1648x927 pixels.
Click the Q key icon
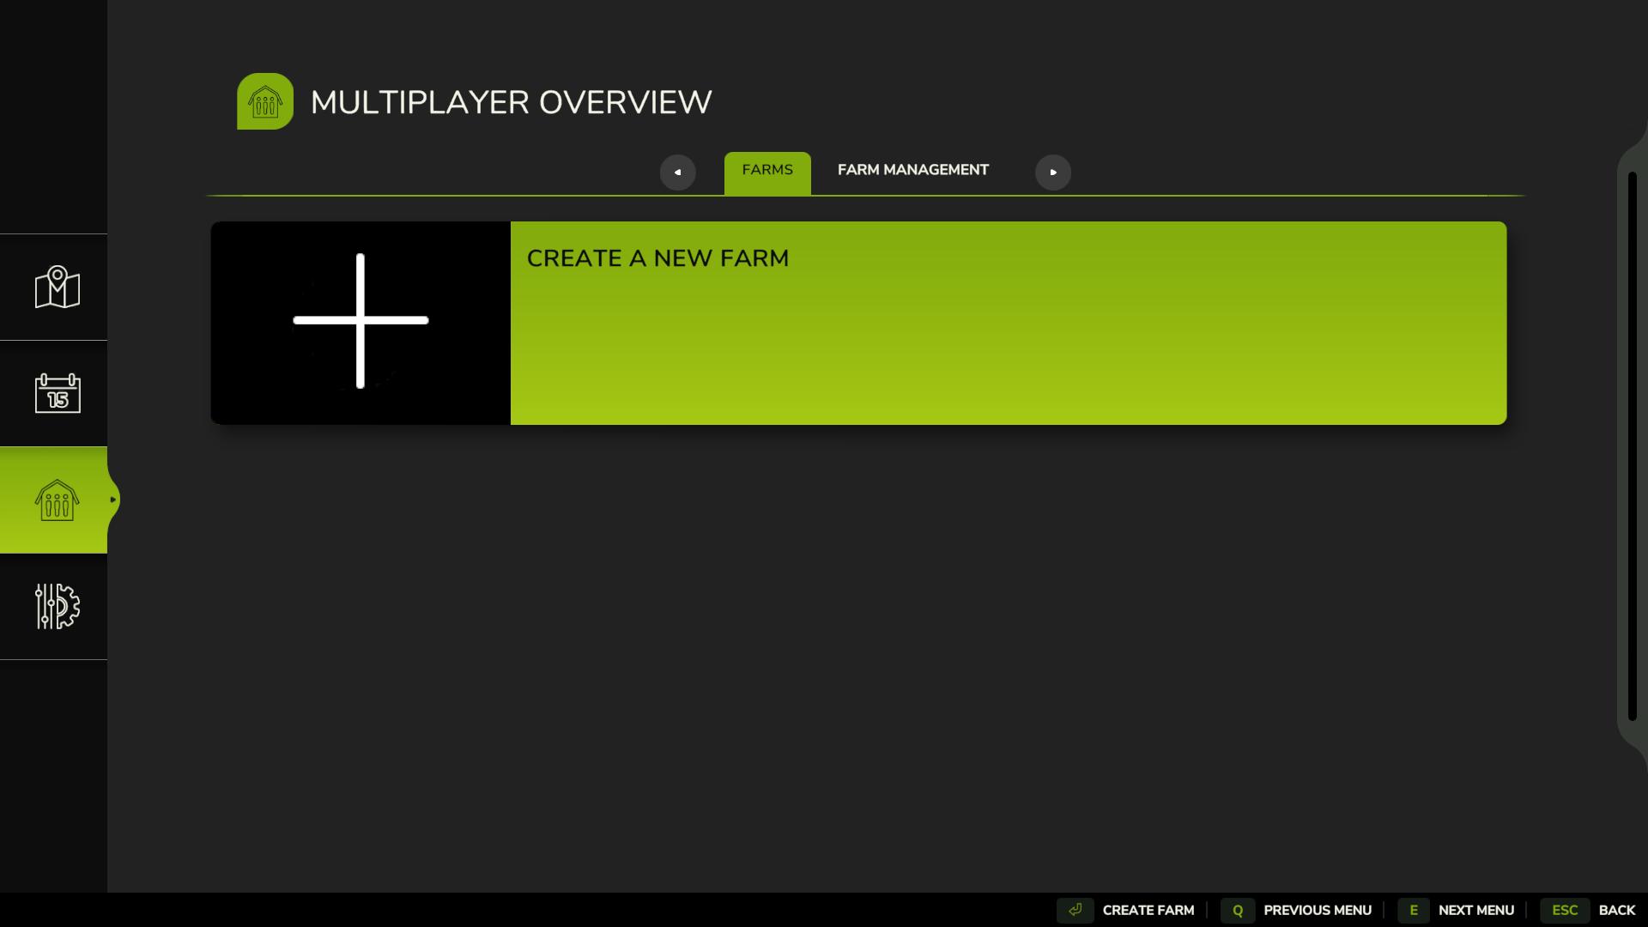pos(1238,910)
